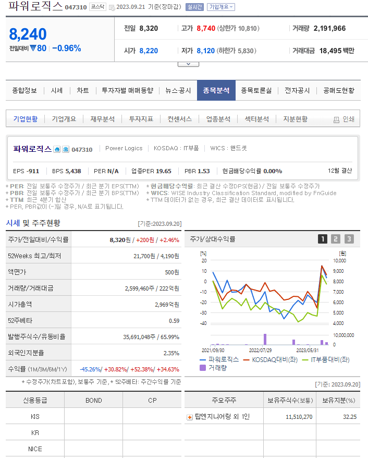Open 재무분석 sub-tab
Screen dimensions: 368x458
point(103,119)
